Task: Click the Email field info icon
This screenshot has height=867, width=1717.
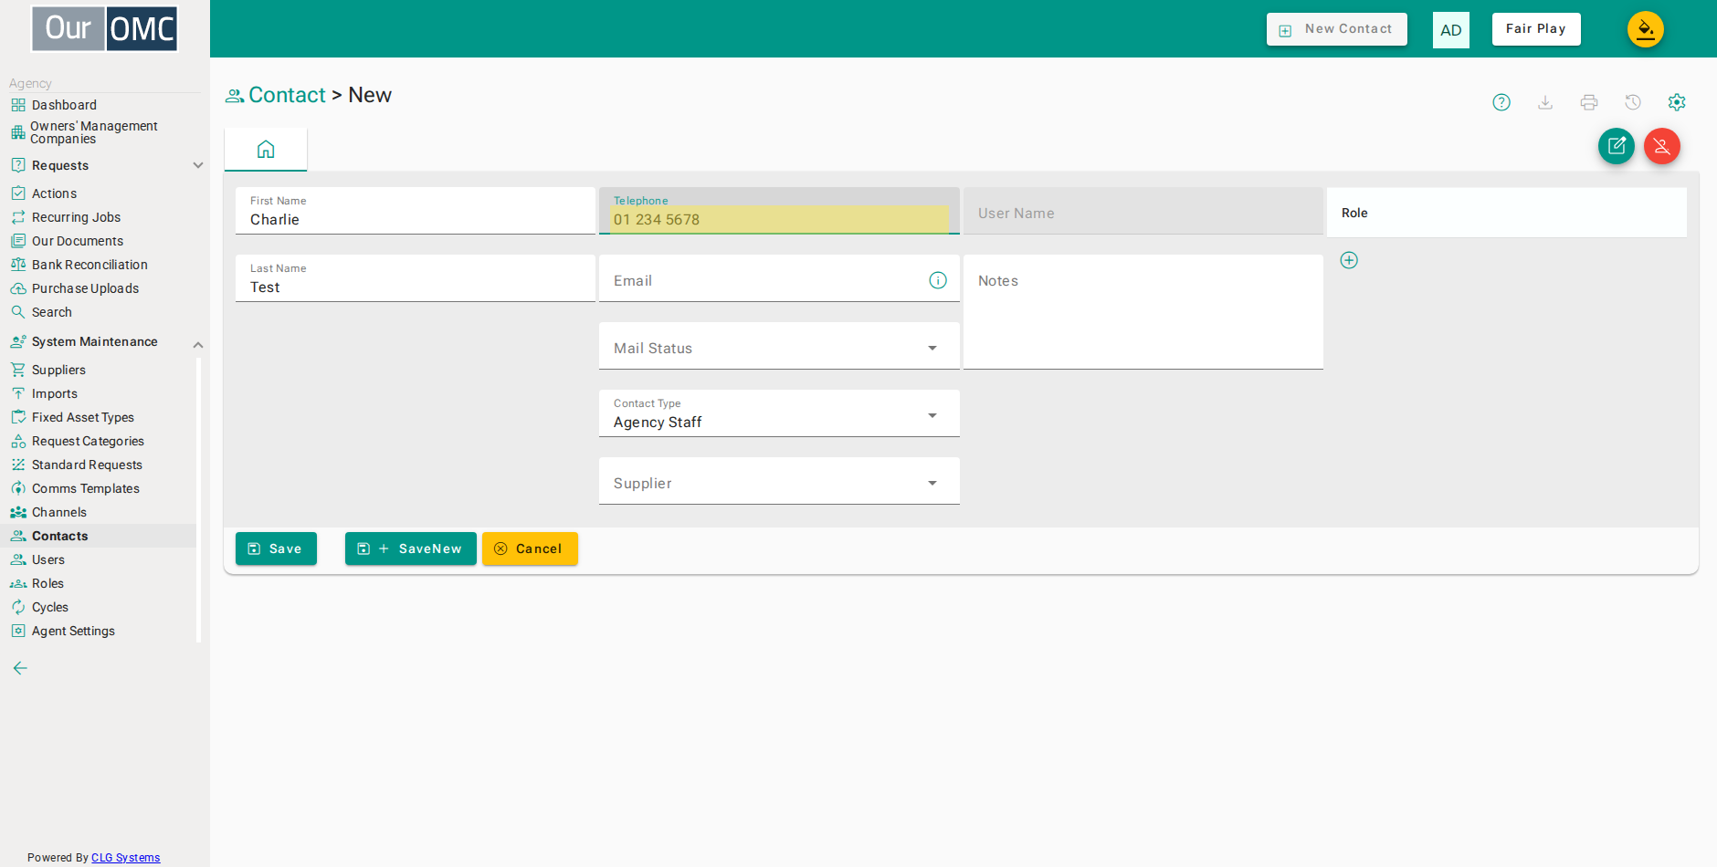Action: 938,280
